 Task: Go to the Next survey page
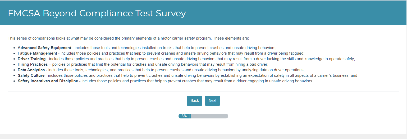point(212,101)
